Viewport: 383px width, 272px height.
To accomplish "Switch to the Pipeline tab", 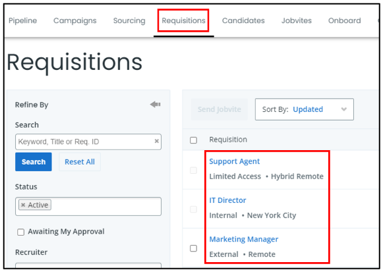I will click(22, 20).
